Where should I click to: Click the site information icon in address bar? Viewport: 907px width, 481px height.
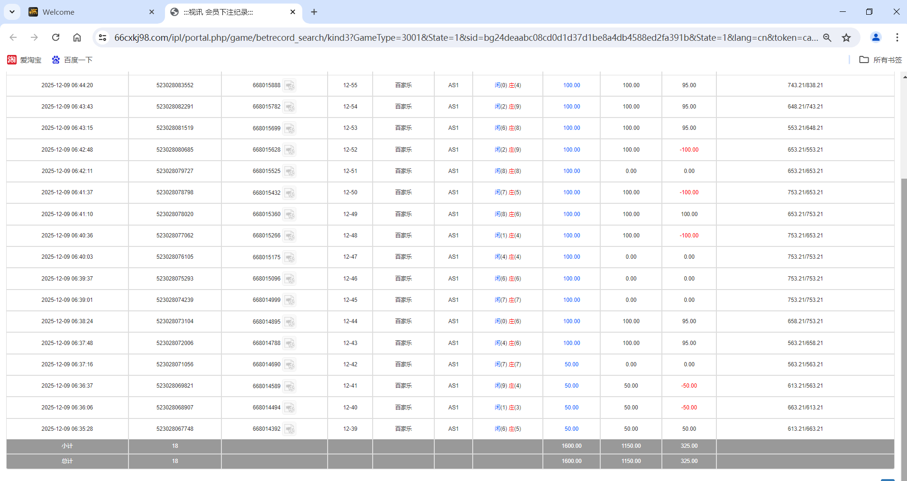click(102, 37)
